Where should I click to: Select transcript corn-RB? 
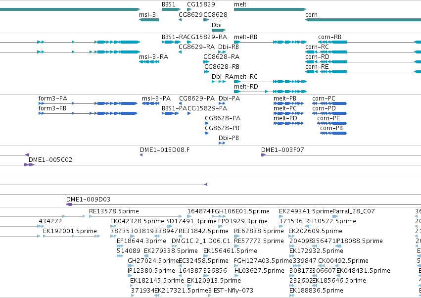[x=329, y=37]
